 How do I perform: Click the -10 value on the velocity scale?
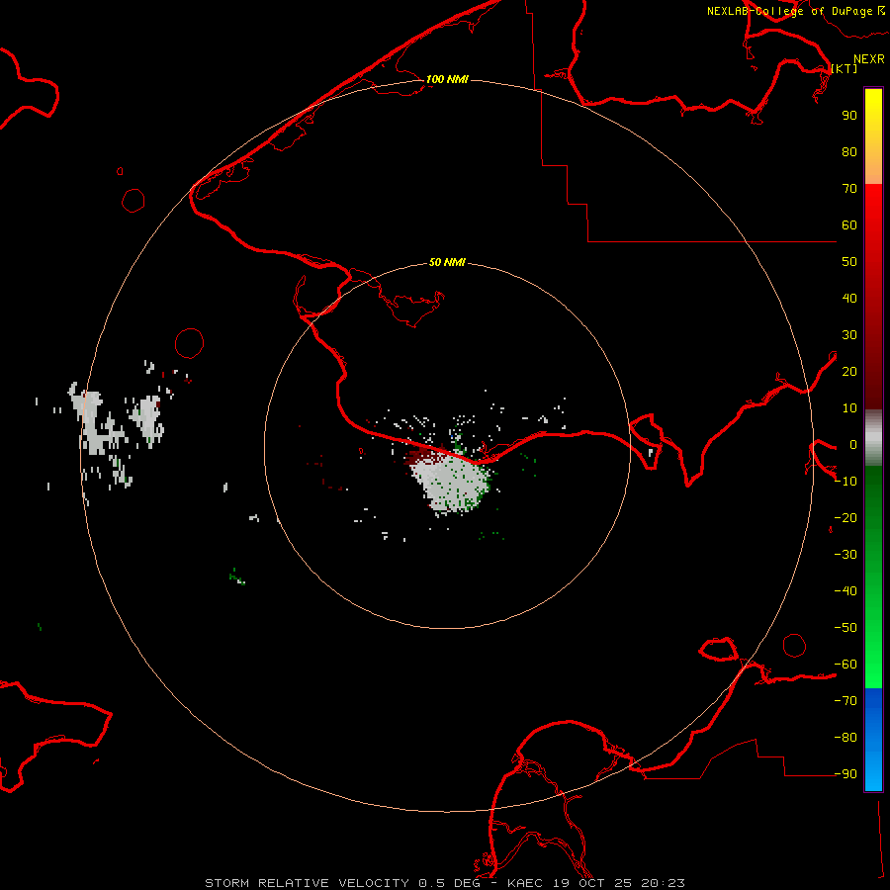845,482
